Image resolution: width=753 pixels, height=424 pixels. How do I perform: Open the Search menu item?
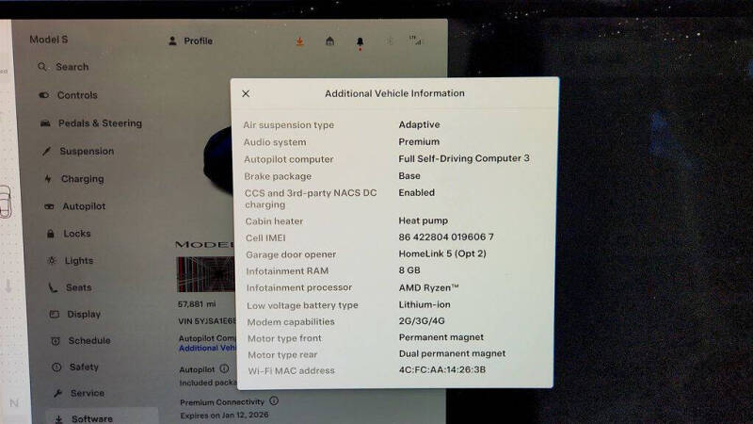(63, 67)
